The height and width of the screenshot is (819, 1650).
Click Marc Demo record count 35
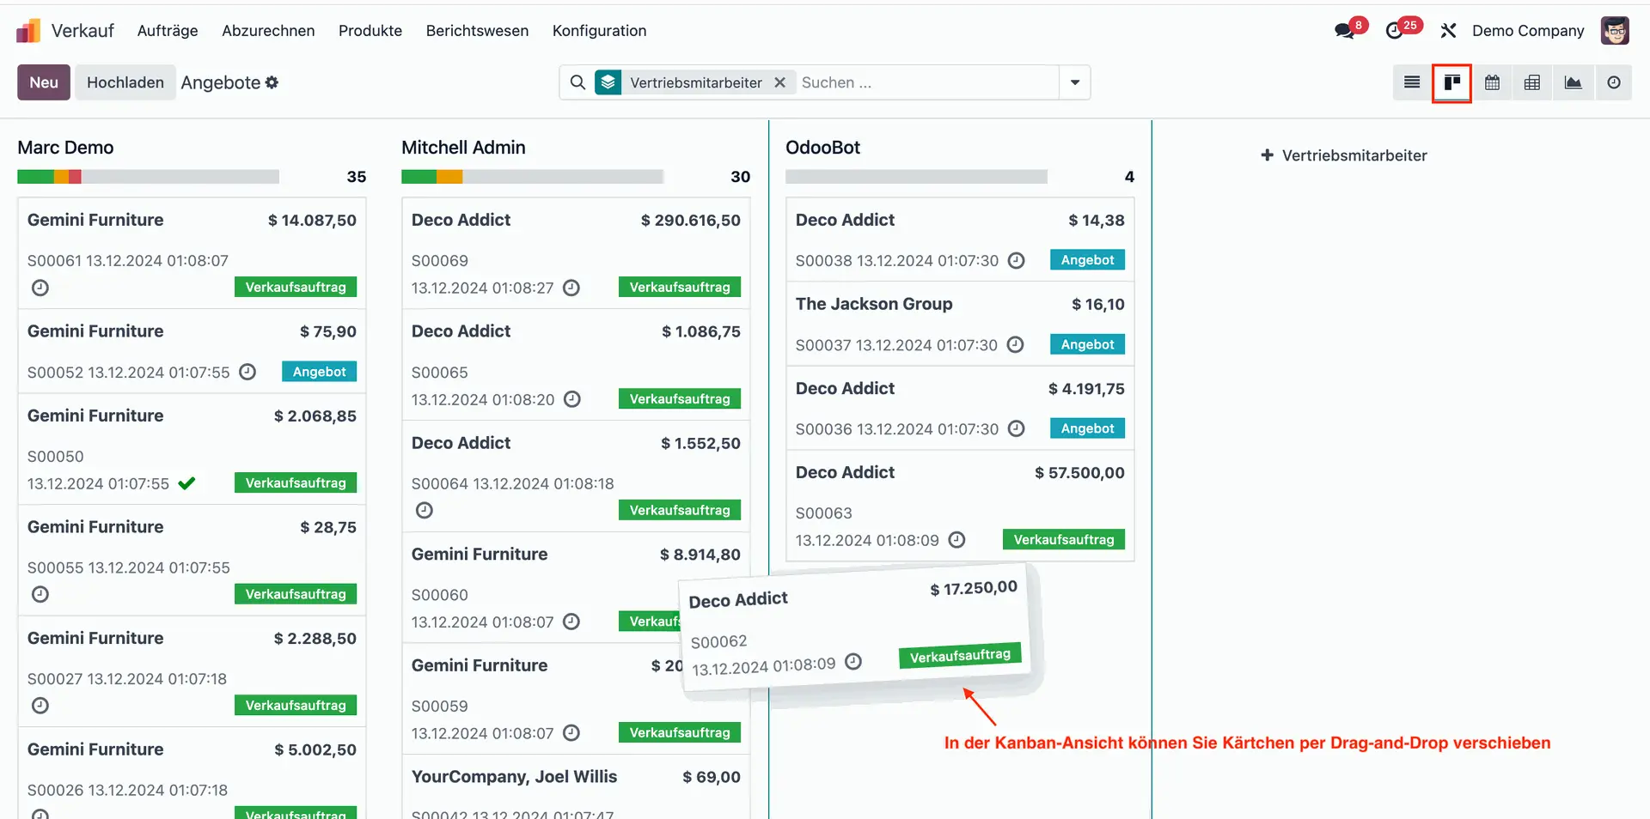click(357, 177)
